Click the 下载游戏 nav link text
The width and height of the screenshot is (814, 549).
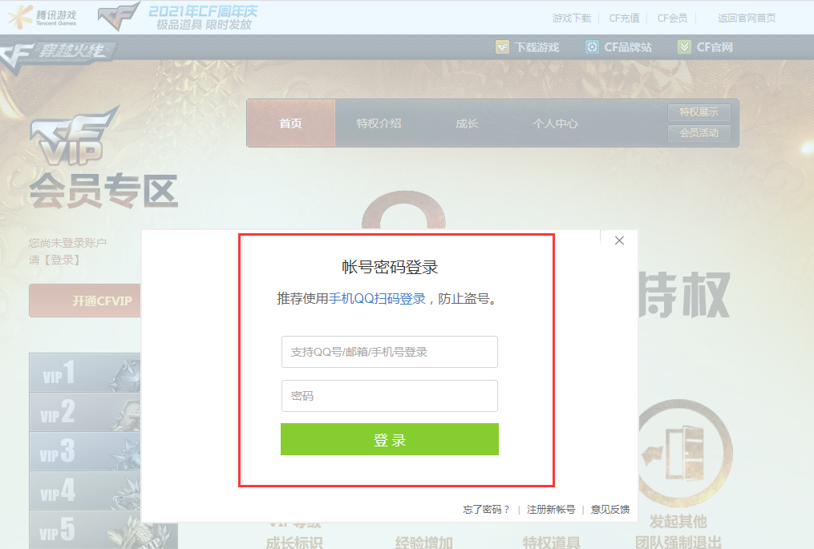(537, 47)
